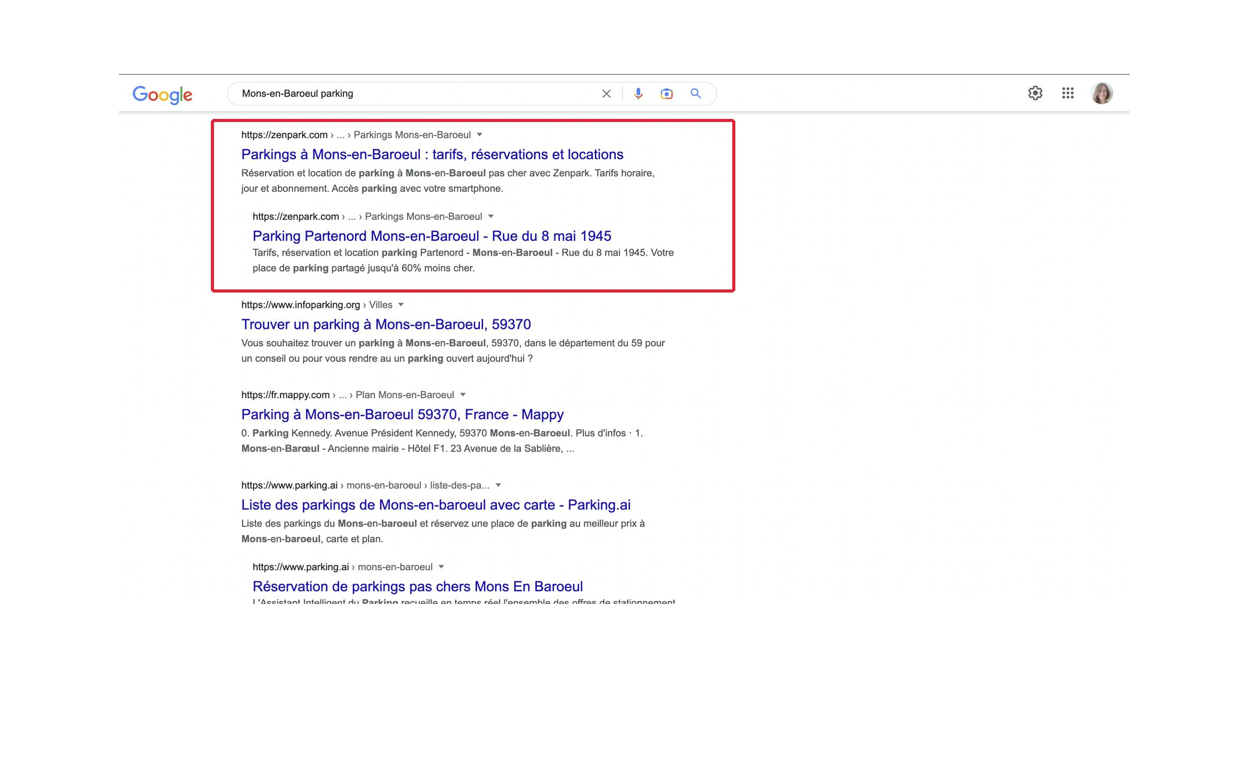Click https://www.parking.ai › mons-en-baroeul › liste-des-pa... breadcrumb

pyautogui.click(x=365, y=485)
